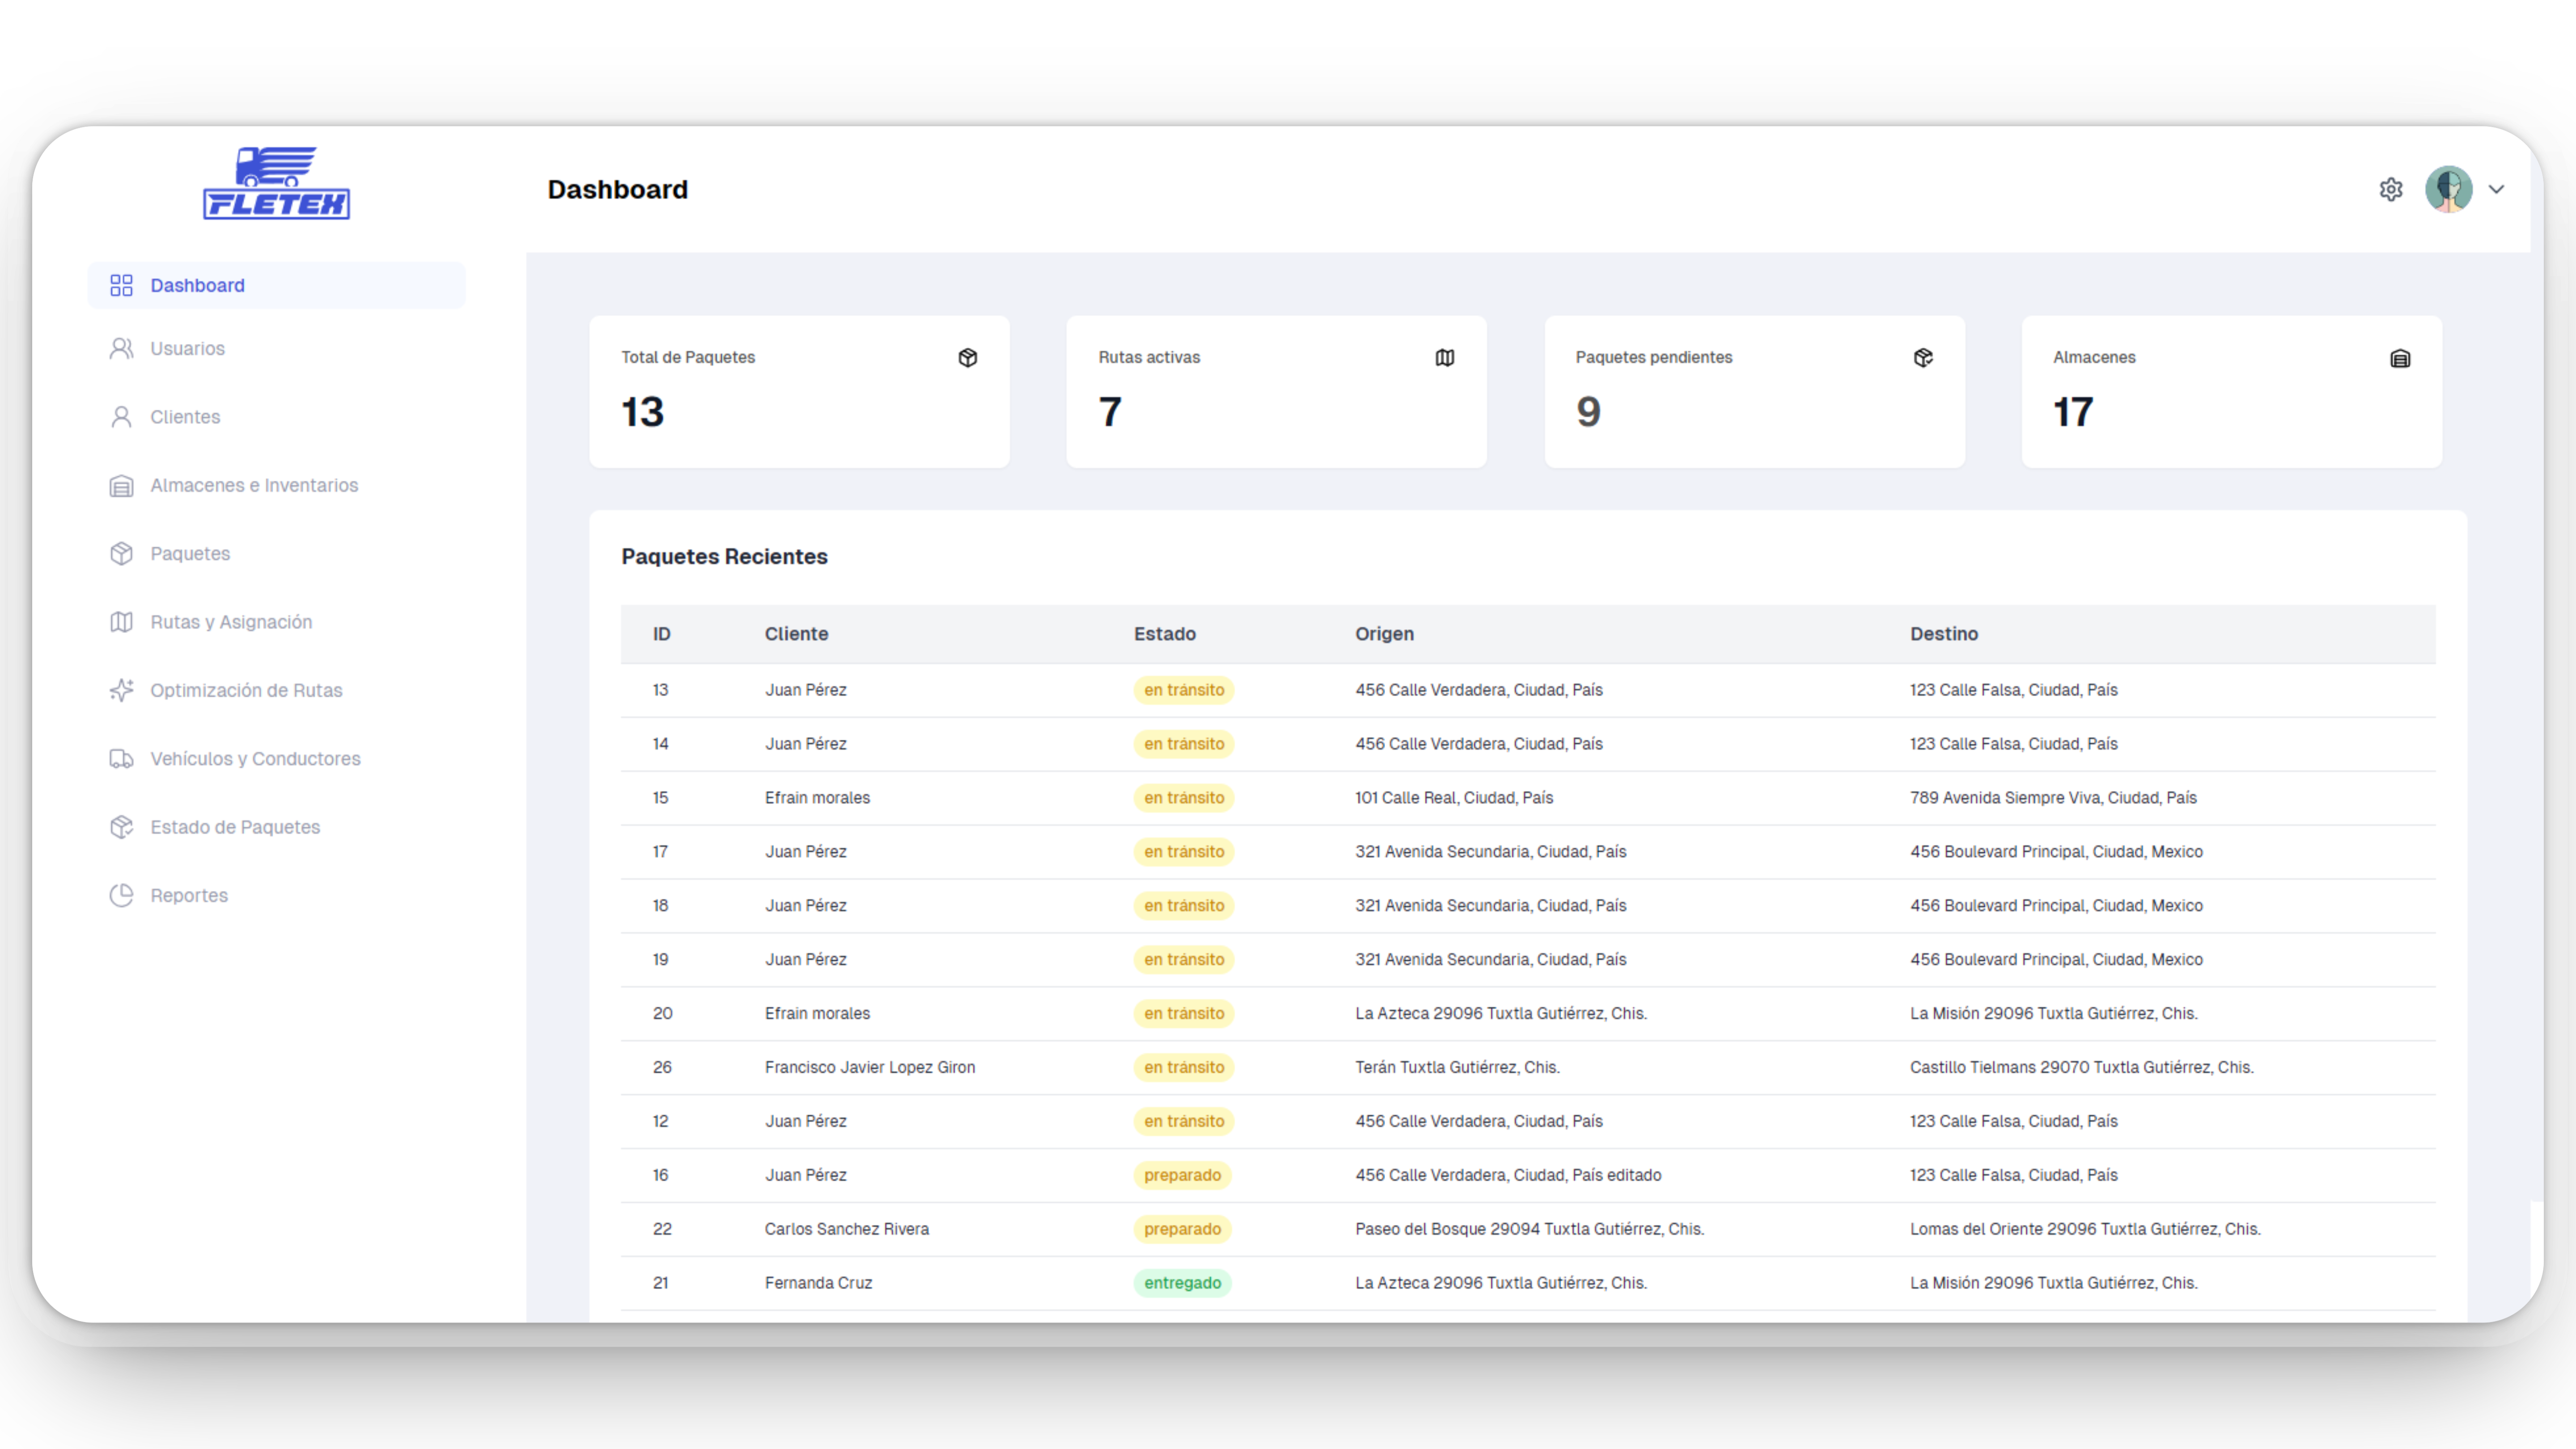Viewport: 2576px width, 1449px height.
Task: Click the Almacenes e Inventarios warehouse icon
Action: (x=121, y=486)
